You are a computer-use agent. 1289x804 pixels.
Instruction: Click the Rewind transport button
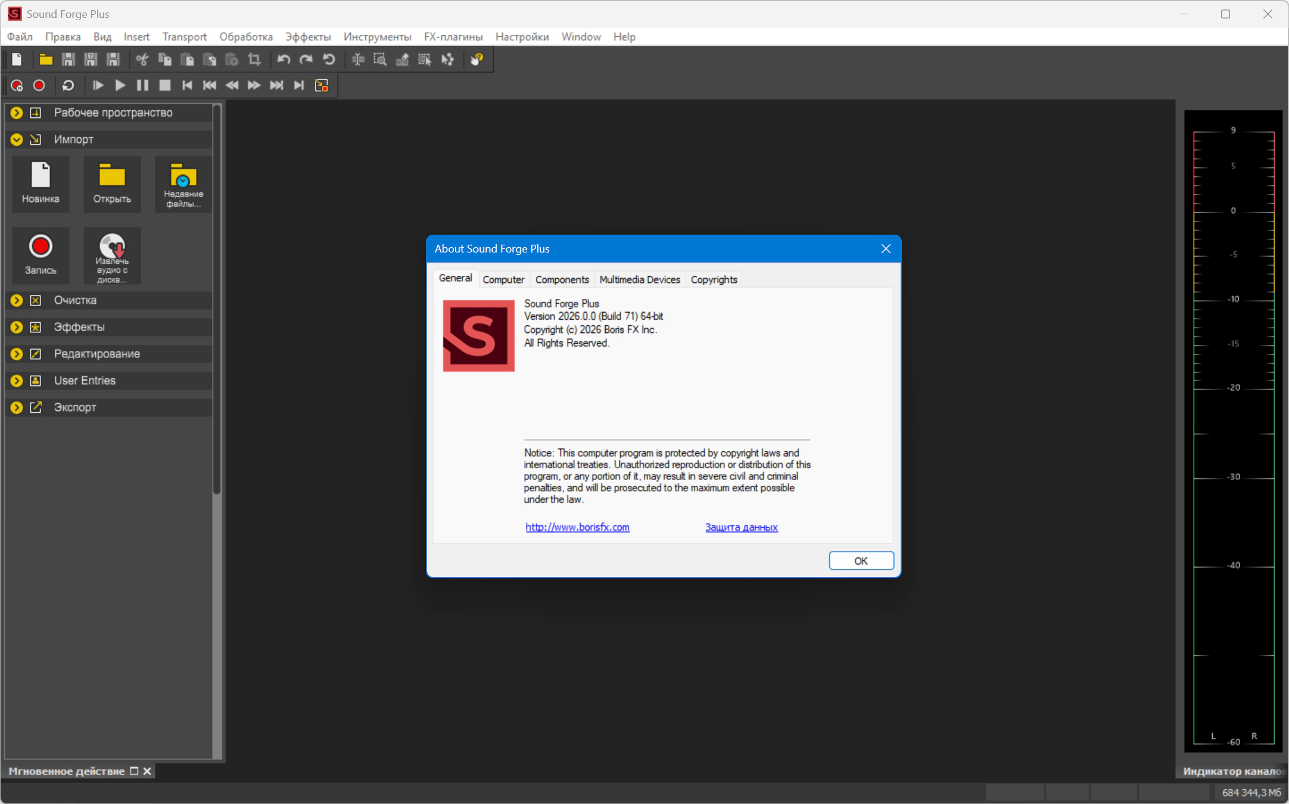[x=232, y=86]
